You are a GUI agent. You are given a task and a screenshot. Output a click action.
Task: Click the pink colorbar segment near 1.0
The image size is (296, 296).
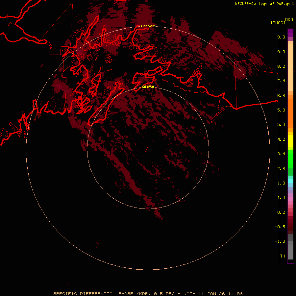pyautogui.click(x=290, y=199)
